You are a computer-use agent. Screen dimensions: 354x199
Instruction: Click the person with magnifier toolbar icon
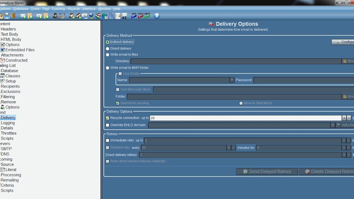[55, 16]
